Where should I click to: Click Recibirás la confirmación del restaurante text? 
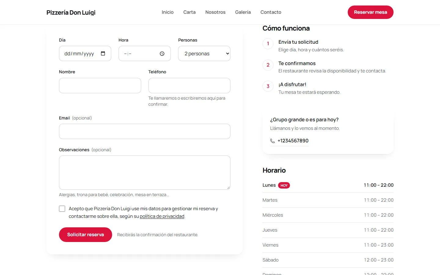click(158, 235)
